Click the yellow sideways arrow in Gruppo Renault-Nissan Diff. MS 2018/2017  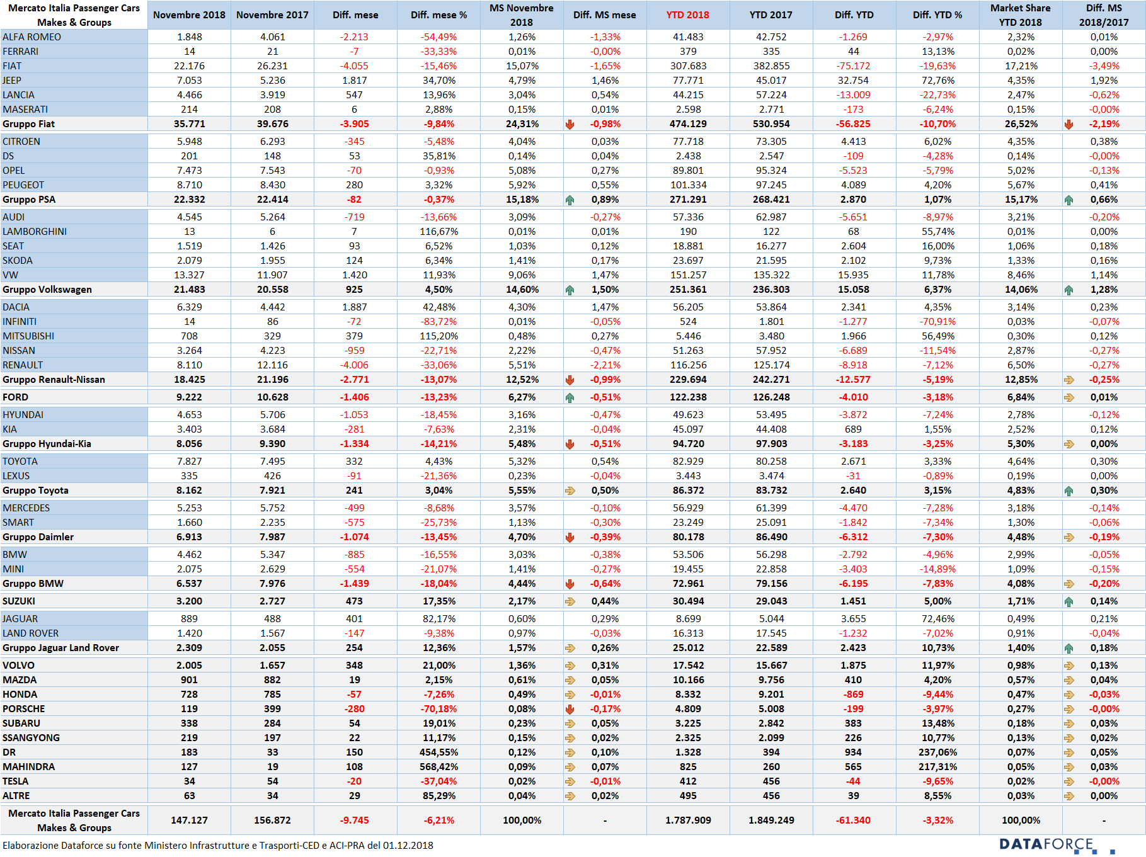[x=1069, y=380]
